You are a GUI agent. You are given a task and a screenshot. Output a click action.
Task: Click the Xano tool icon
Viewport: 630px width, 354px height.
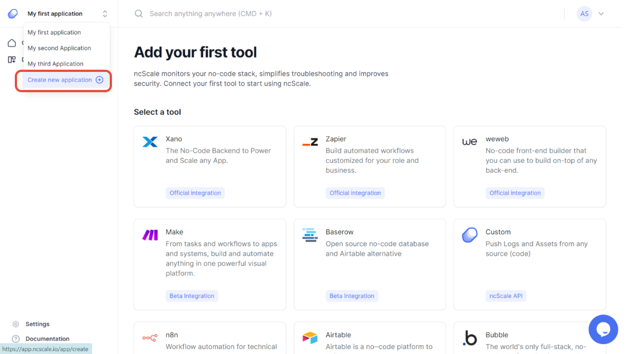pyautogui.click(x=150, y=142)
